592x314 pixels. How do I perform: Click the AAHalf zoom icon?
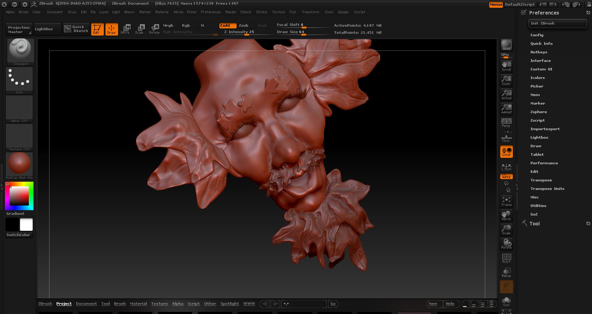506,108
